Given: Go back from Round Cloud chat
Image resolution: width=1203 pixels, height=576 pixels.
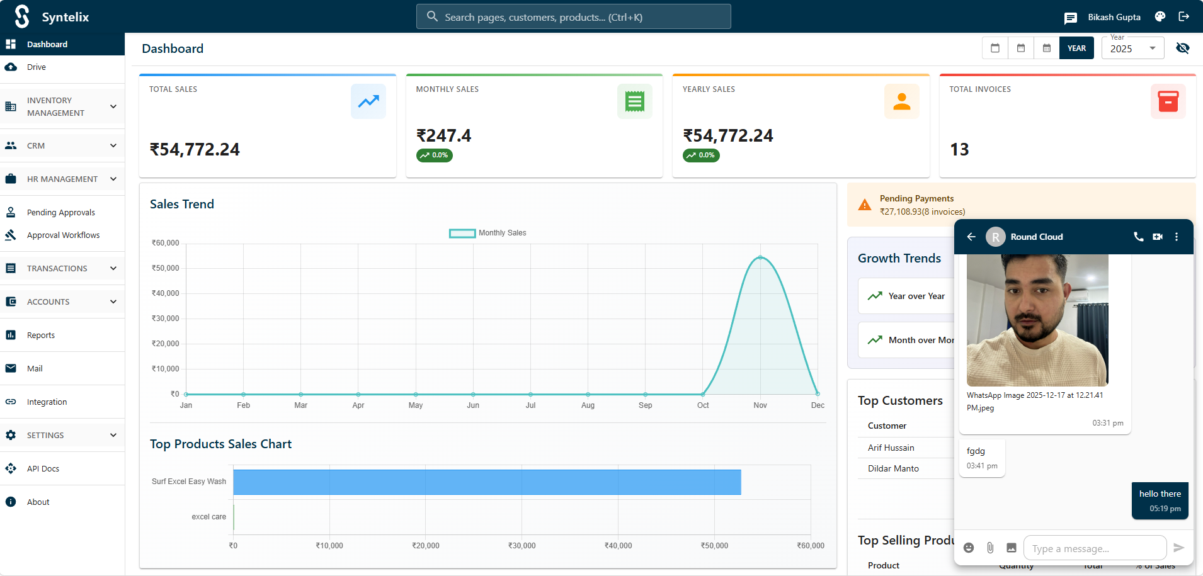Looking at the screenshot, I should pos(971,237).
